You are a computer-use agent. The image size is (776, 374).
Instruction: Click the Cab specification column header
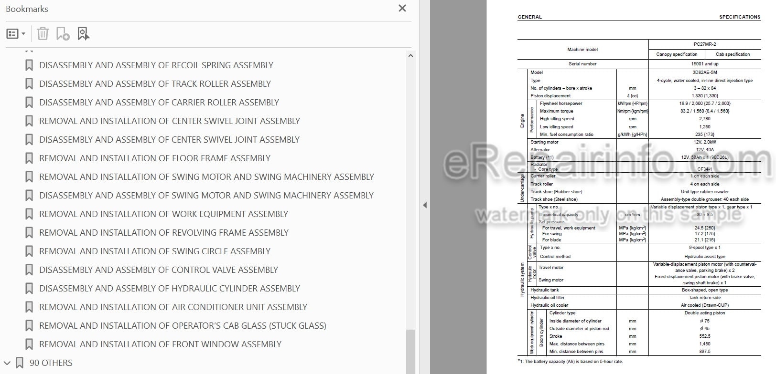click(733, 54)
